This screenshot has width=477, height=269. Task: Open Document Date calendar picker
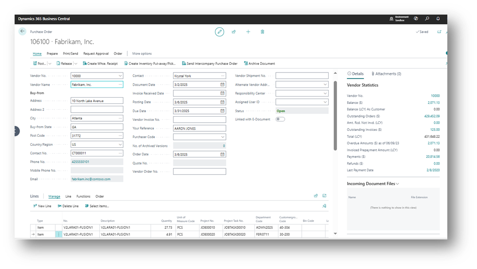(222, 84)
